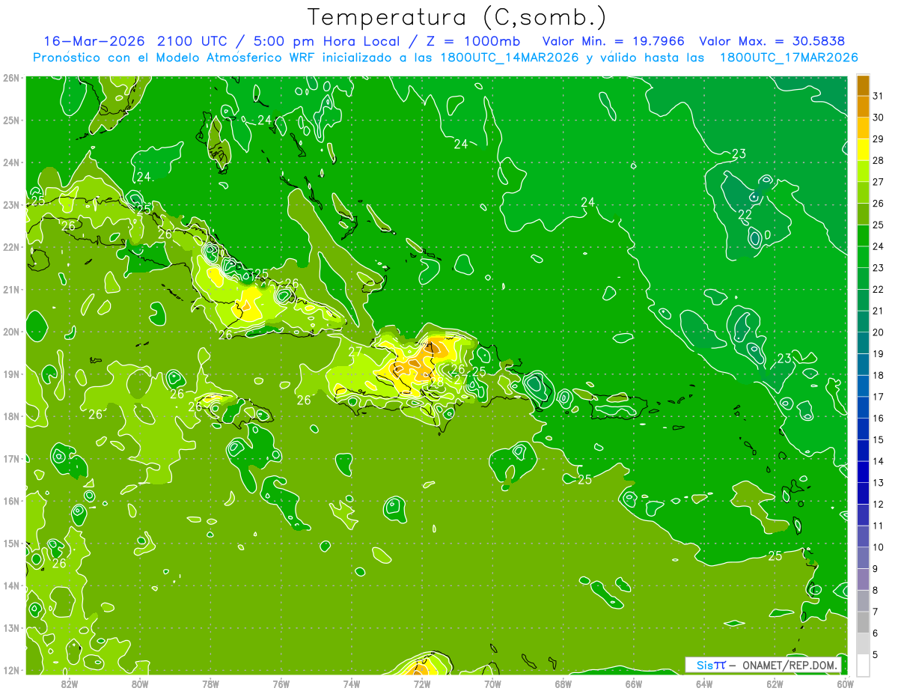This screenshot has height=694, width=898.
Task: Click the legend value label "13"
Action: (879, 482)
